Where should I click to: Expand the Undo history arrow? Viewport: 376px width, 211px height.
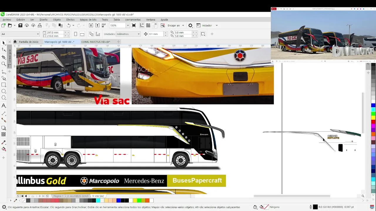[73, 25]
